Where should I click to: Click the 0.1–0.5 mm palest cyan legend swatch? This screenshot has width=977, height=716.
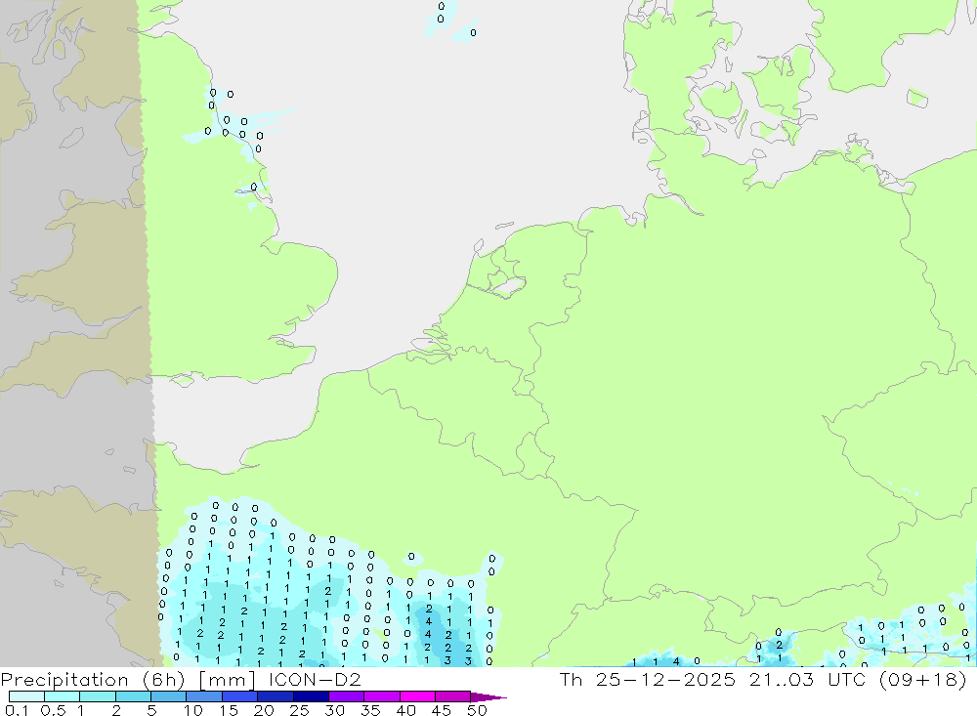click(x=26, y=696)
